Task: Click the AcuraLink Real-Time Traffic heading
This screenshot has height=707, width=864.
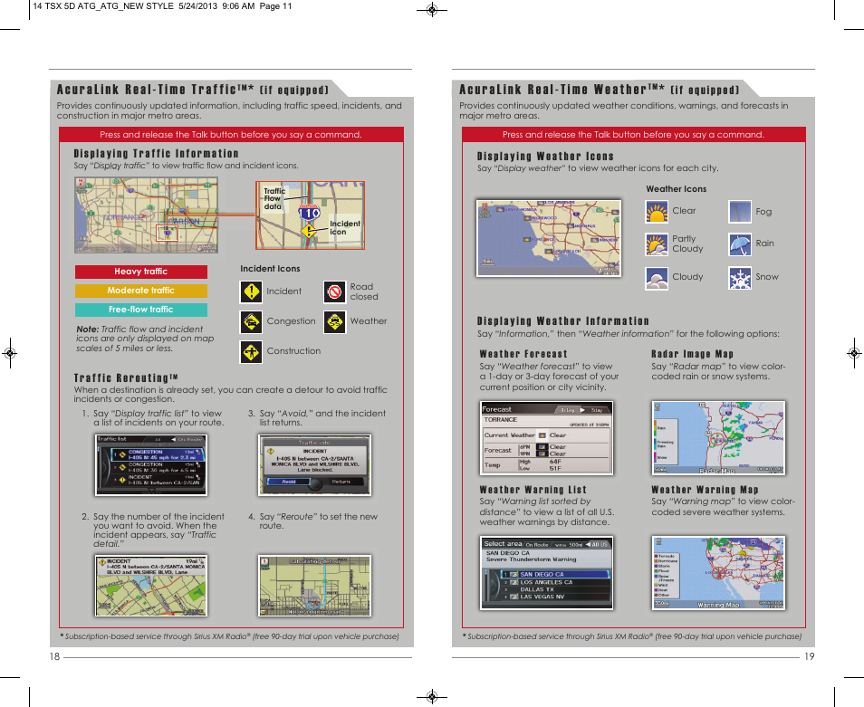Action: (x=193, y=90)
